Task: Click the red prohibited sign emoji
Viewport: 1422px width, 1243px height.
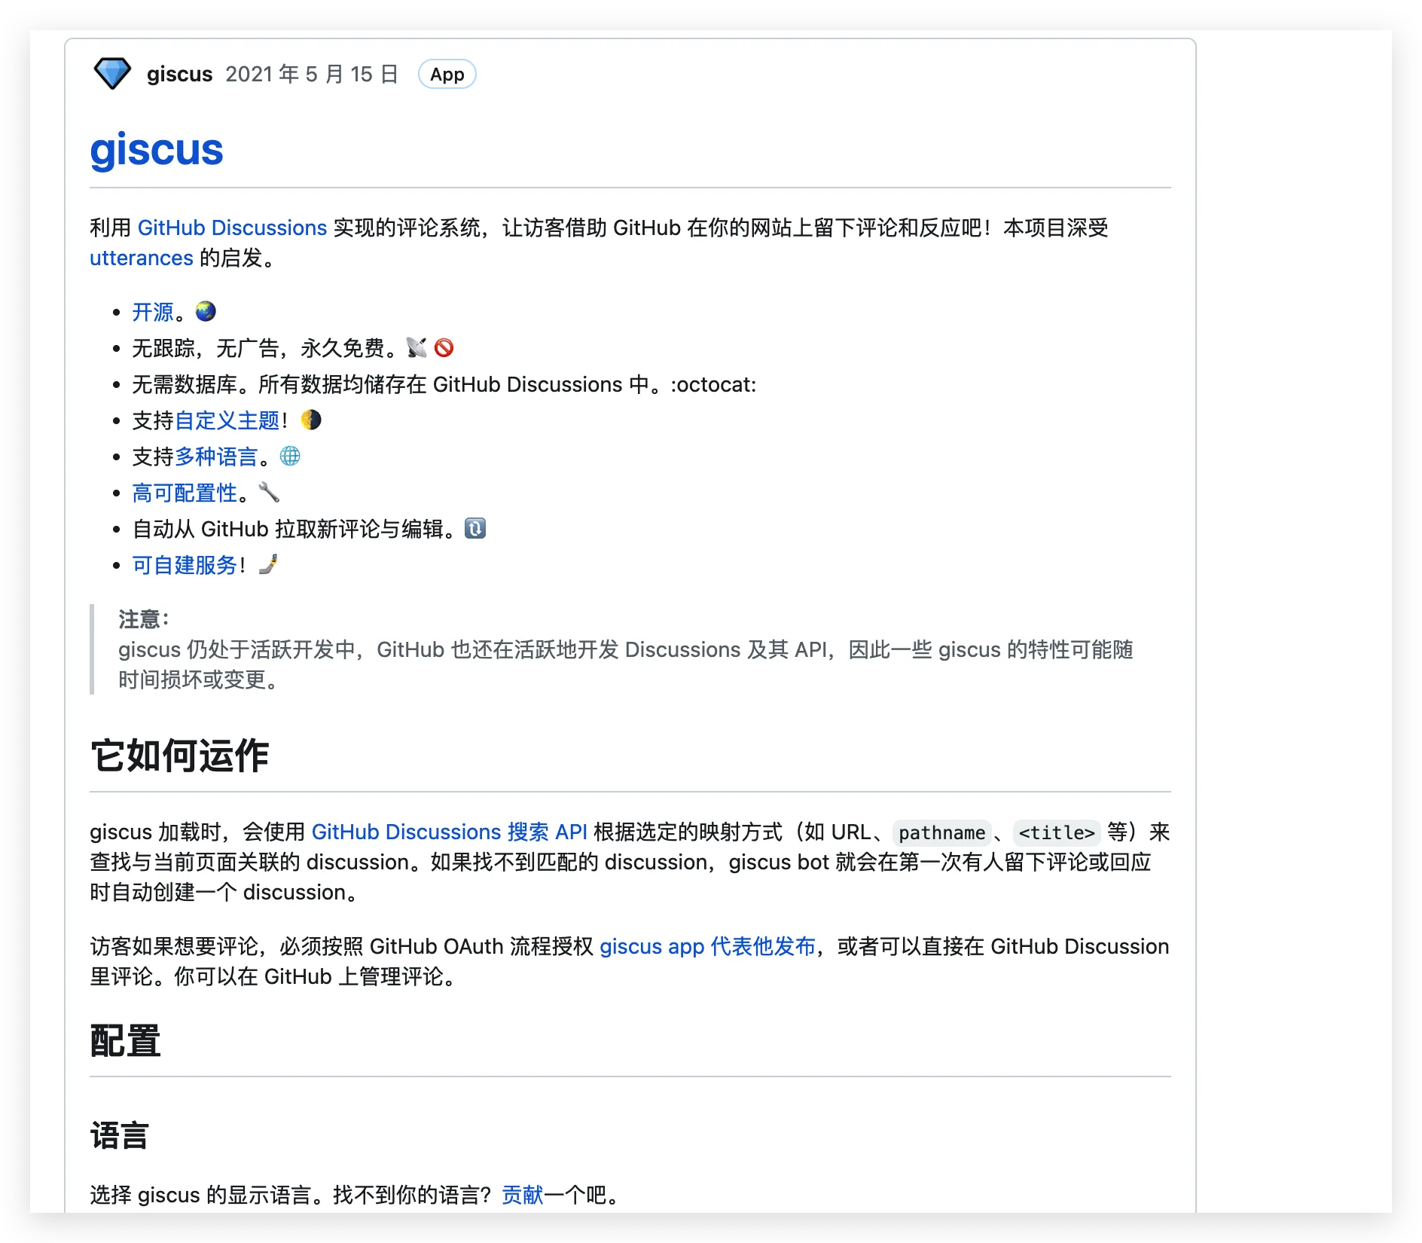Action: [444, 347]
